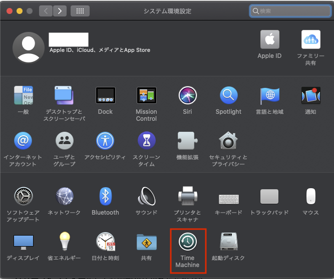
Task: Open 言語と地域 (Language & Region)
Action: click(269, 95)
